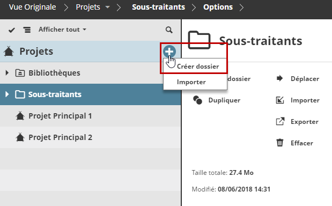Go to Projets in the breadcrumb
This screenshot has height=206, width=332.
[x=88, y=7]
